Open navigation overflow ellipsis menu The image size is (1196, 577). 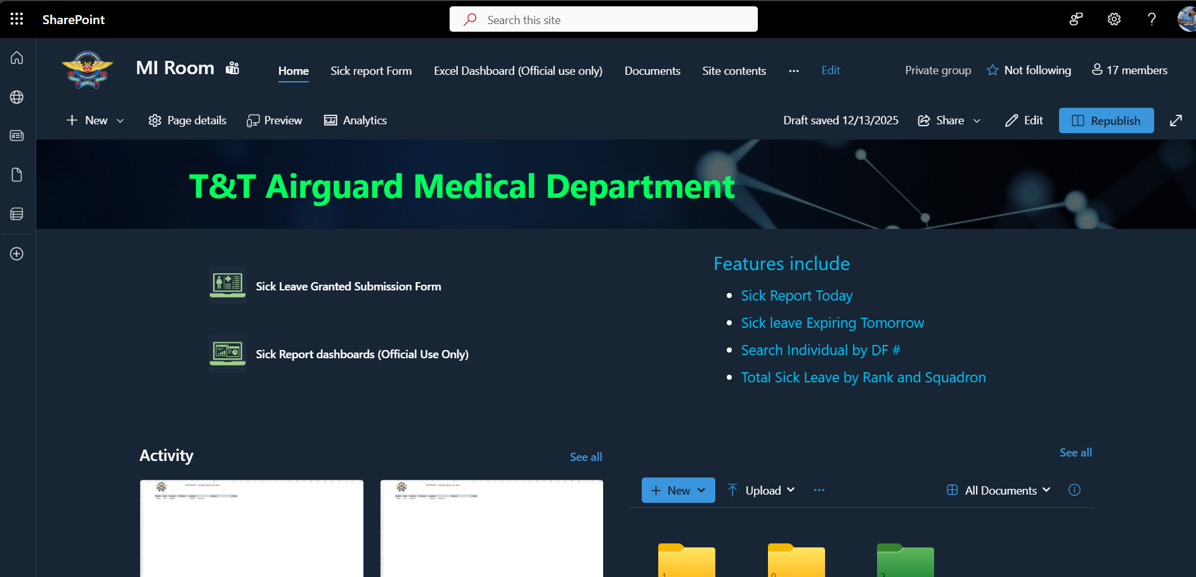pos(794,71)
